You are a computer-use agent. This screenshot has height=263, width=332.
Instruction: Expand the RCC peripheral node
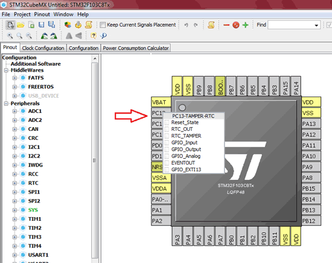(14, 174)
